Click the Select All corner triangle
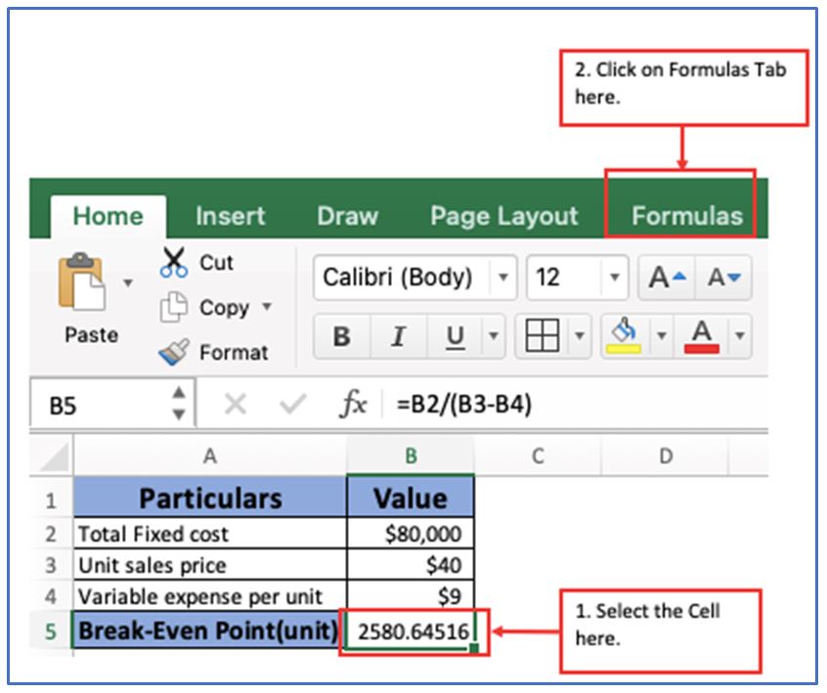Image resolution: width=827 pixels, height=693 pixels. click(x=55, y=455)
